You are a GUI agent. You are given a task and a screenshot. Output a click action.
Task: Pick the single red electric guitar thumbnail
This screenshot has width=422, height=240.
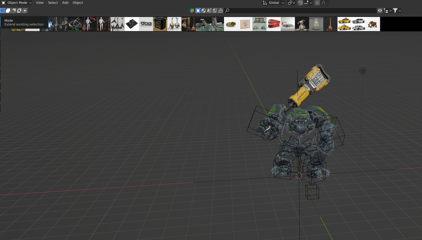(330, 24)
